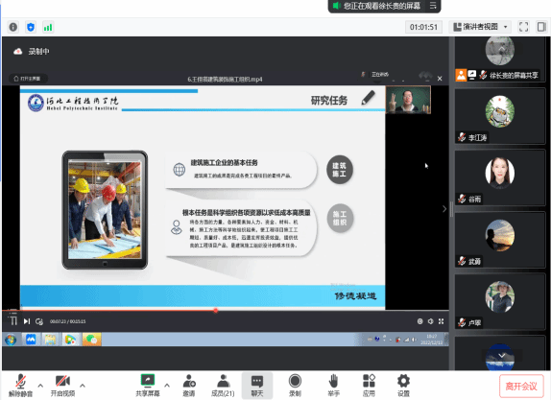
Task: Click the player fullscreen expand icon
Action: (441, 321)
